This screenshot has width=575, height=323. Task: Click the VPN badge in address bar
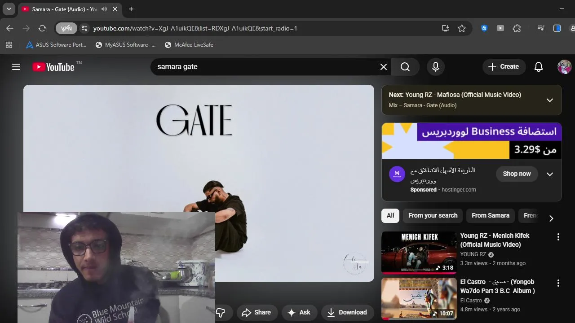pos(66,28)
